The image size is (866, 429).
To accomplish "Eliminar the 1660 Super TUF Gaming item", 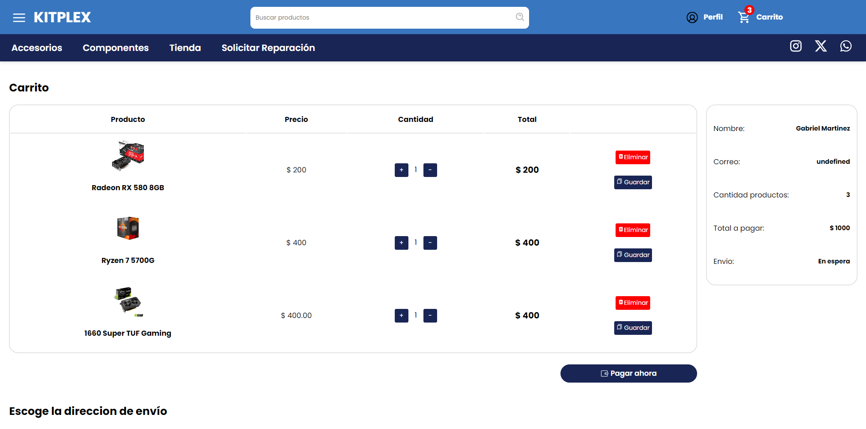I will coord(633,303).
